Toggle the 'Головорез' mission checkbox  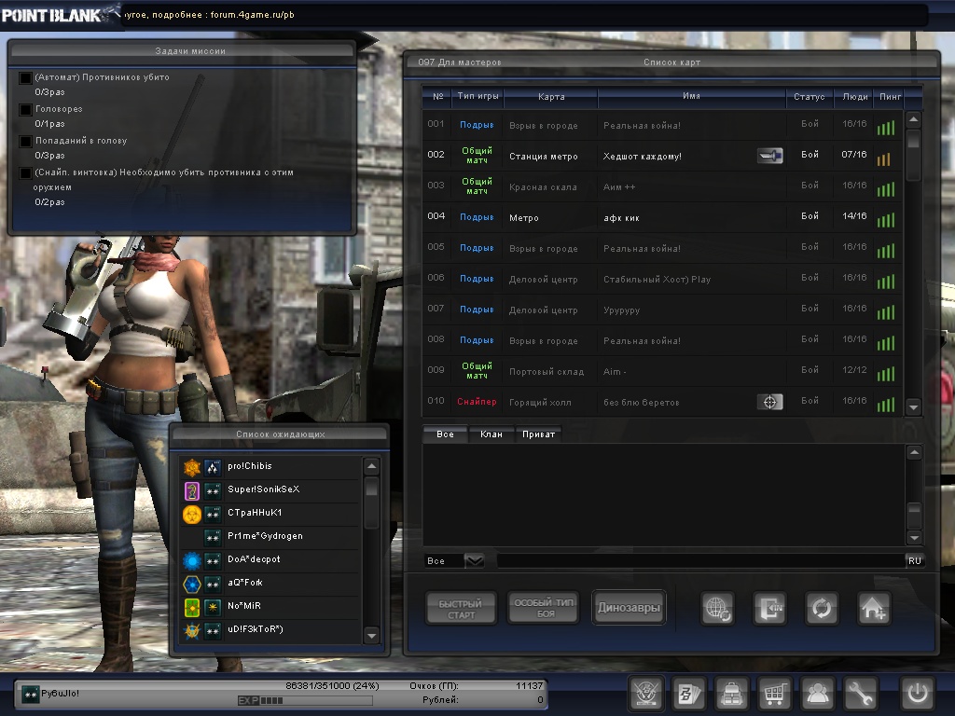pos(25,110)
